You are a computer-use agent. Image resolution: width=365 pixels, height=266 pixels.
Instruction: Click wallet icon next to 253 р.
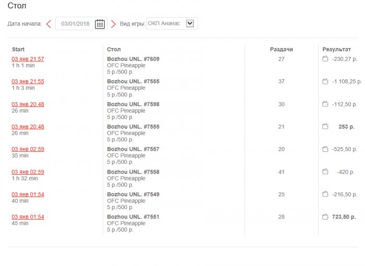pyautogui.click(x=325, y=126)
